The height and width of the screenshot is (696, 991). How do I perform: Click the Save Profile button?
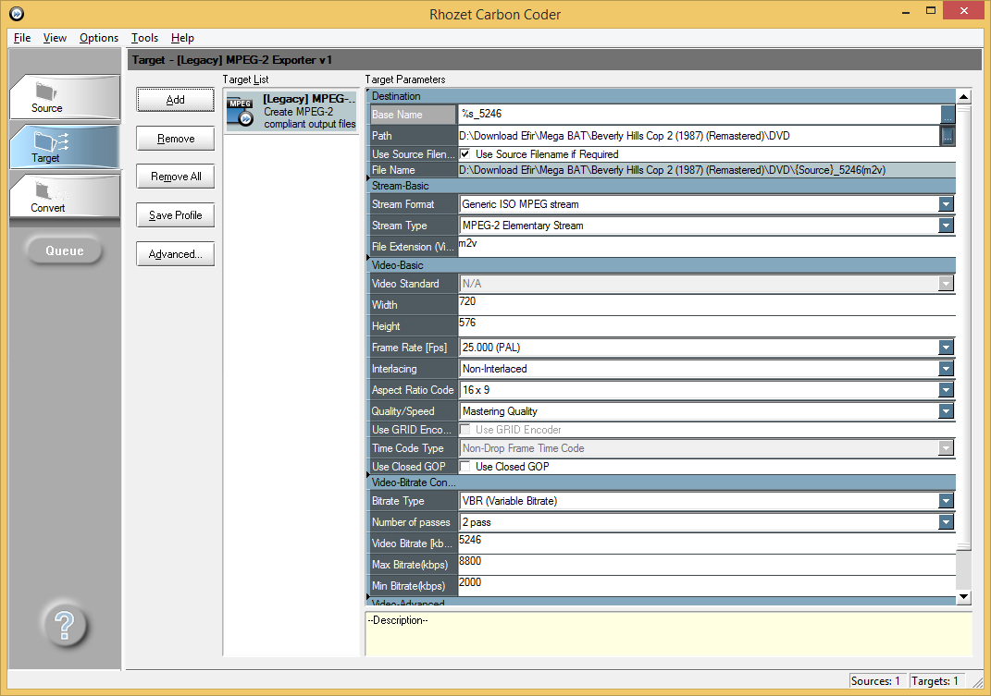(175, 215)
